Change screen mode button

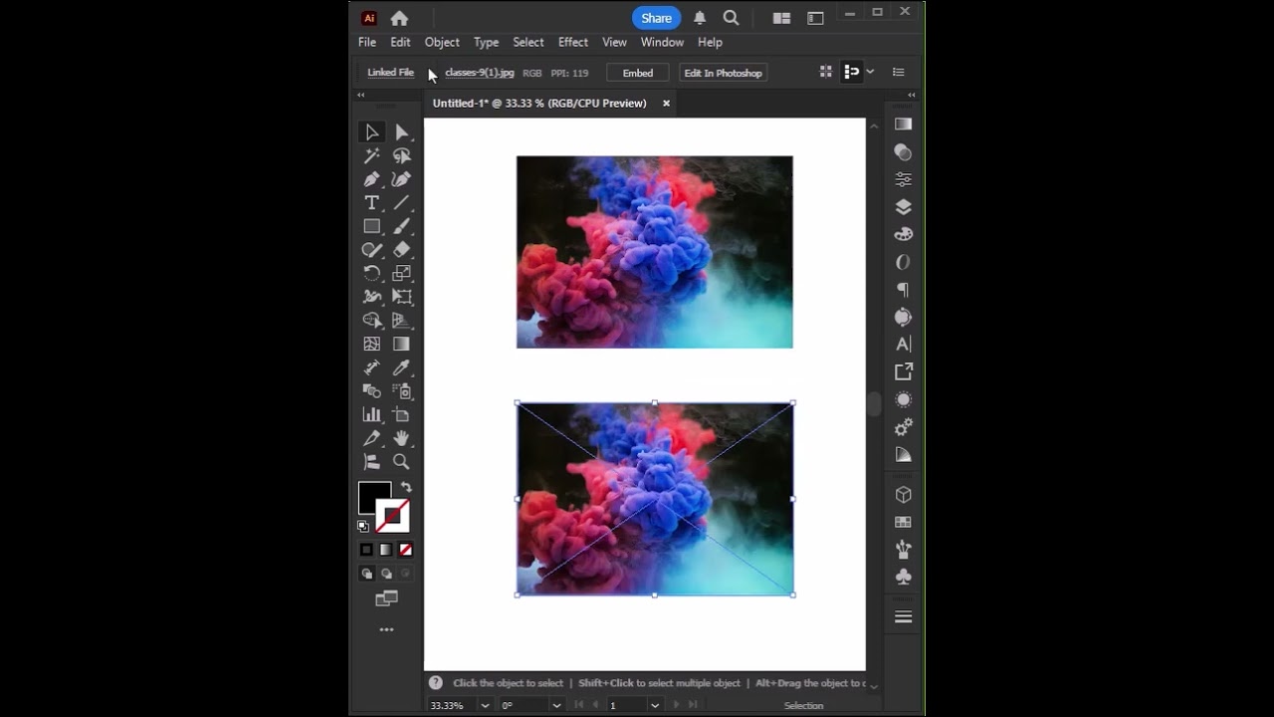click(x=386, y=598)
